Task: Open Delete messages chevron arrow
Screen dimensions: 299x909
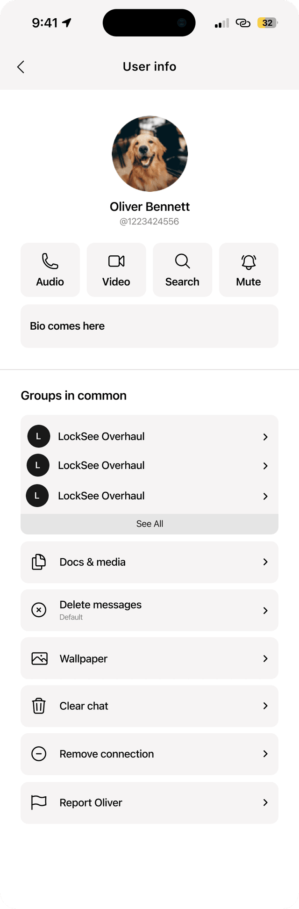Action: tap(265, 610)
